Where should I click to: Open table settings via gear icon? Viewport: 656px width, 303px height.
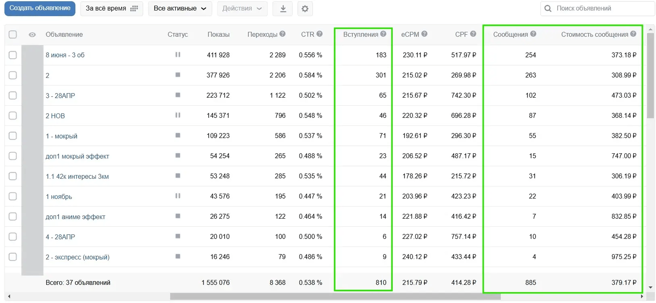(305, 8)
